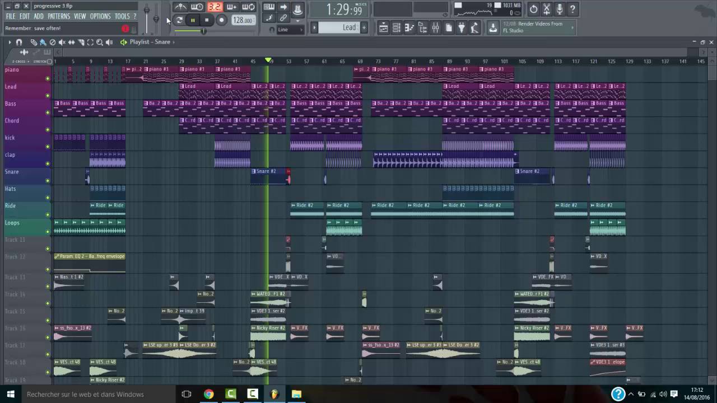Open the Lead pattern selector
This screenshot has width=717, height=403.
point(340,27)
